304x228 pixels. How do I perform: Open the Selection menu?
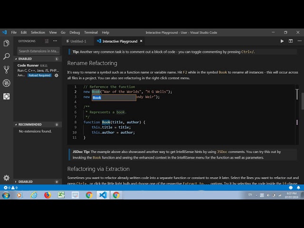tap(38, 32)
